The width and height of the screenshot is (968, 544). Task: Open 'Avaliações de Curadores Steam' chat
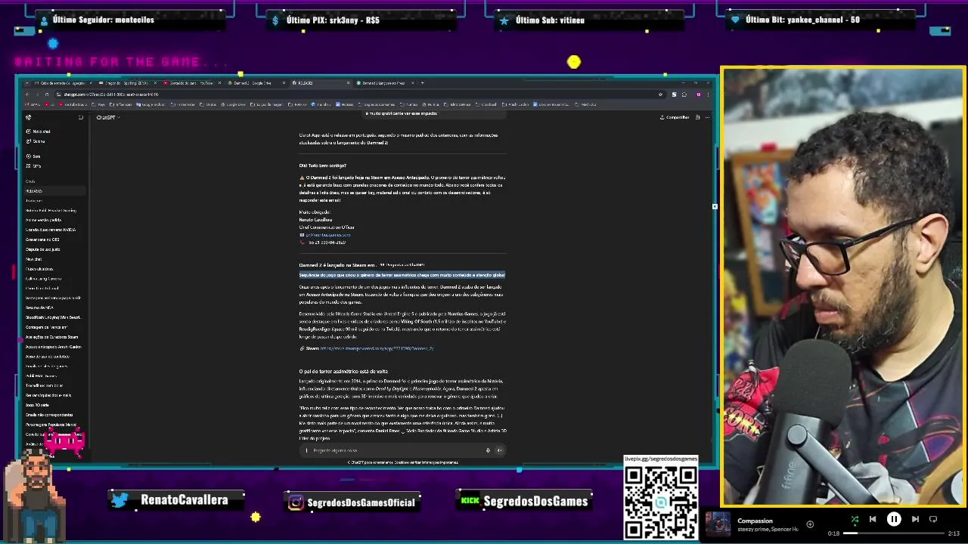[51, 337]
